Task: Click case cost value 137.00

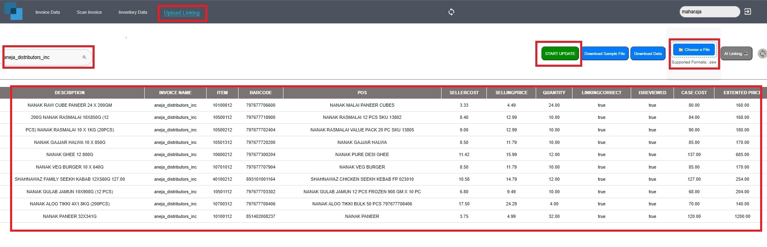Action: [x=694, y=154]
